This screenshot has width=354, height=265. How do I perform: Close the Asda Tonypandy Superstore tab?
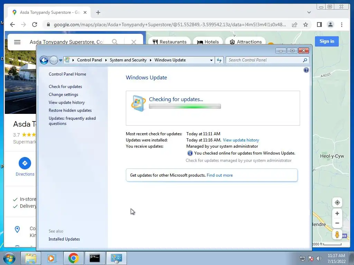pos(85,12)
